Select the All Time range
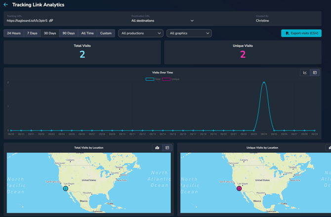This screenshot has width=331, height=217. pyautogui.click(x=87, y=33)
